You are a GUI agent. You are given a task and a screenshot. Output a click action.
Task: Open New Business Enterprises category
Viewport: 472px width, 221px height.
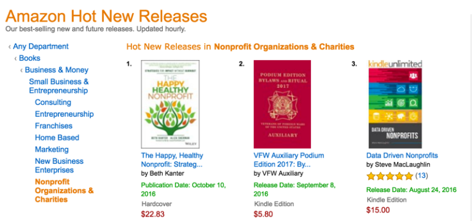tap(59, 165)
